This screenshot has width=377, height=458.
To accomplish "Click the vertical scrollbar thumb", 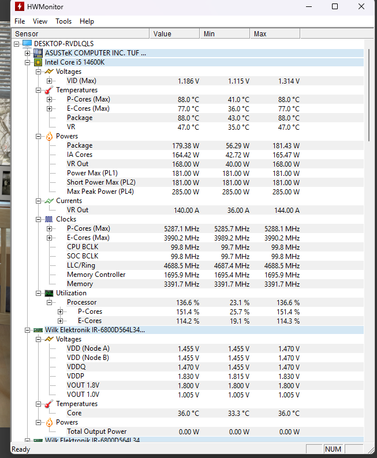I will [369, 95].
